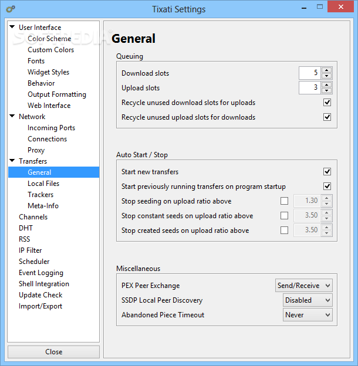This screenshot has height=366, width=358.
Task: Open Shell Integration settings
Action: [44, 284]
